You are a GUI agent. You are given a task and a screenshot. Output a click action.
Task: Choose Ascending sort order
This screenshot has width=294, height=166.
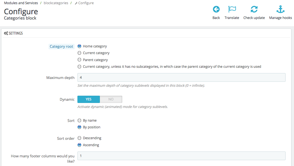click(x=79, y=145)
